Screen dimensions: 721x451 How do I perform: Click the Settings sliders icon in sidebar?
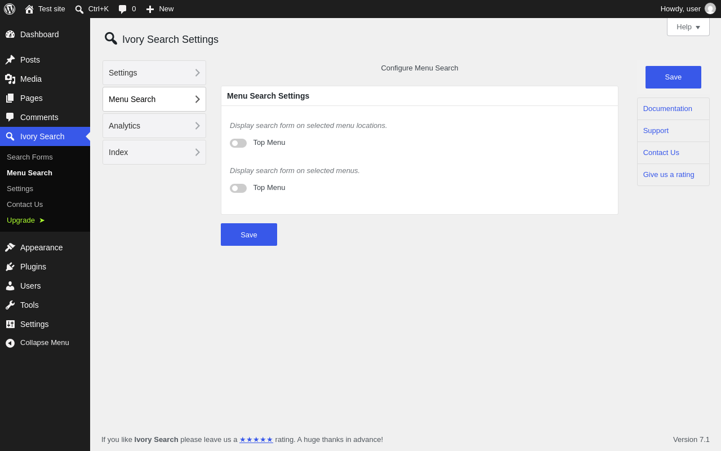(10, 324)
